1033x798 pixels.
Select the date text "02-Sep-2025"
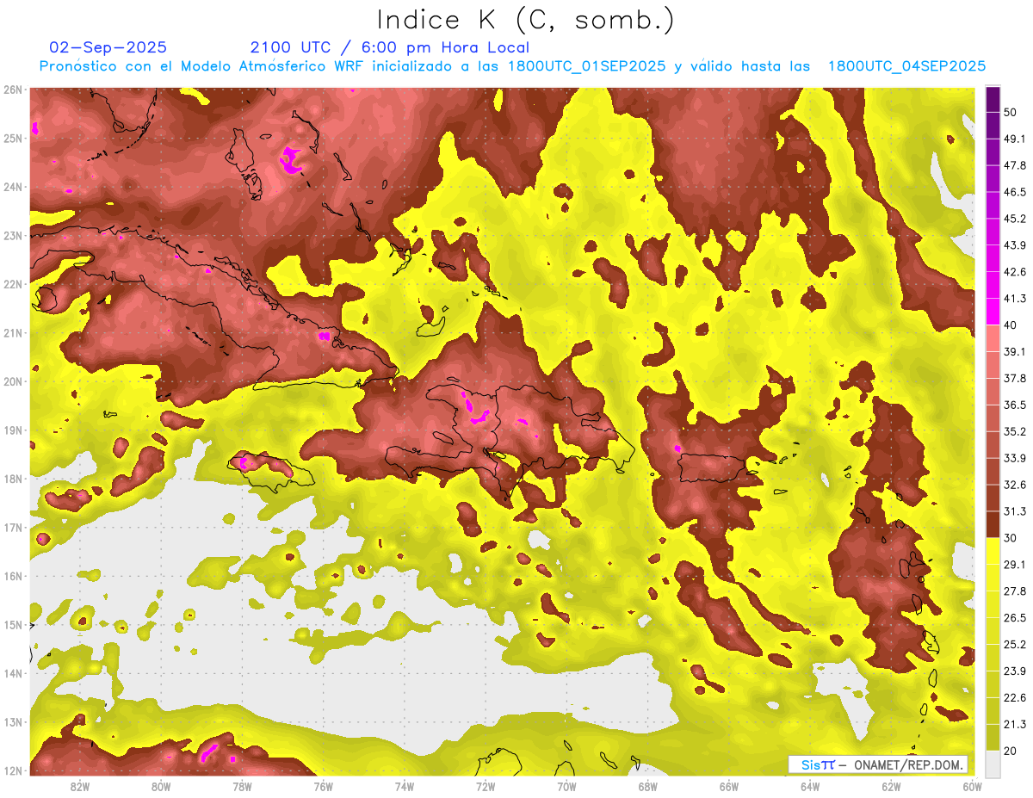(108, 47)
